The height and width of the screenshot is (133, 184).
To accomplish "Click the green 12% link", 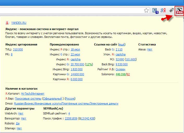I will tap(89, 64).
